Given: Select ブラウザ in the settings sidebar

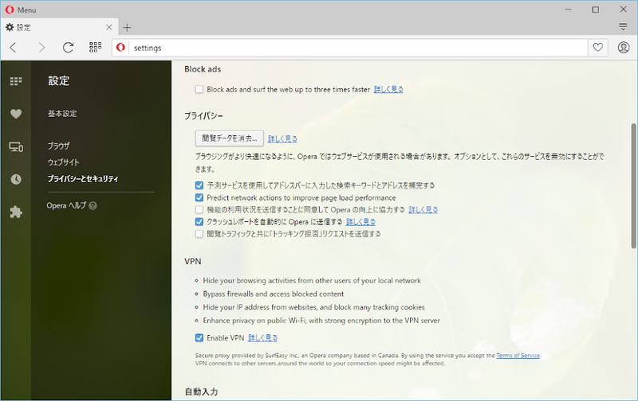Looking at the screenshot, I should click(59, 146).
